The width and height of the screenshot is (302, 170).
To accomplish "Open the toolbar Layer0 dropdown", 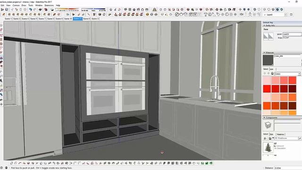I will (x=285, y=15).
